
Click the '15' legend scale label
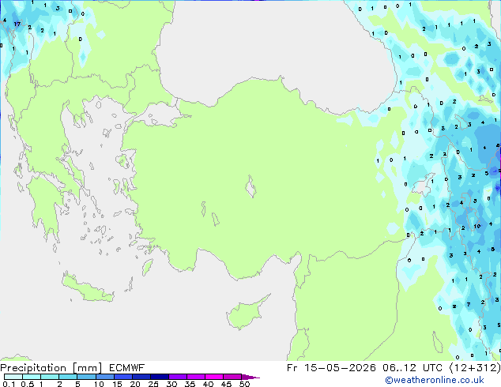[x=117, y=384]
